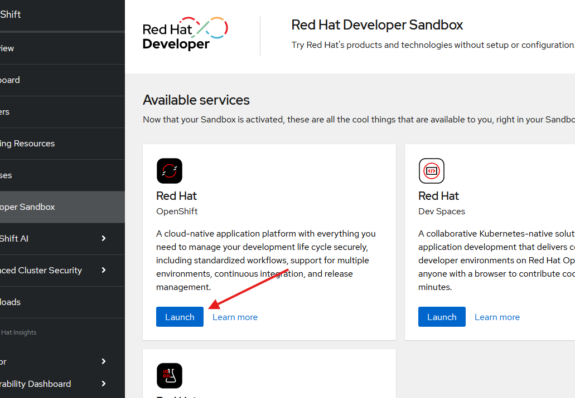
Task: Click the 'A collaborative Kubernetes-native' description
Action: 496,261
